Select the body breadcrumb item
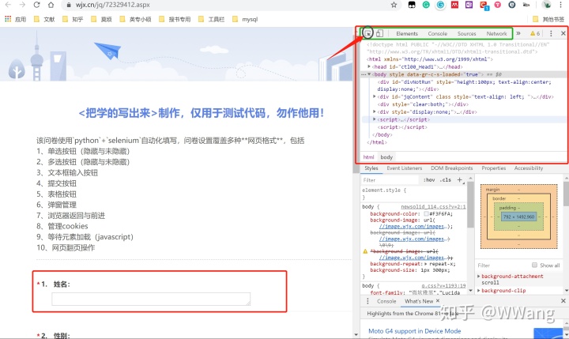The image size is (569, 339). coord(386,156)
